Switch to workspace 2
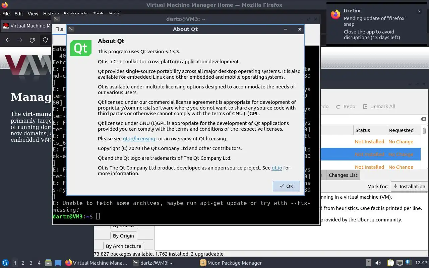 23,263
